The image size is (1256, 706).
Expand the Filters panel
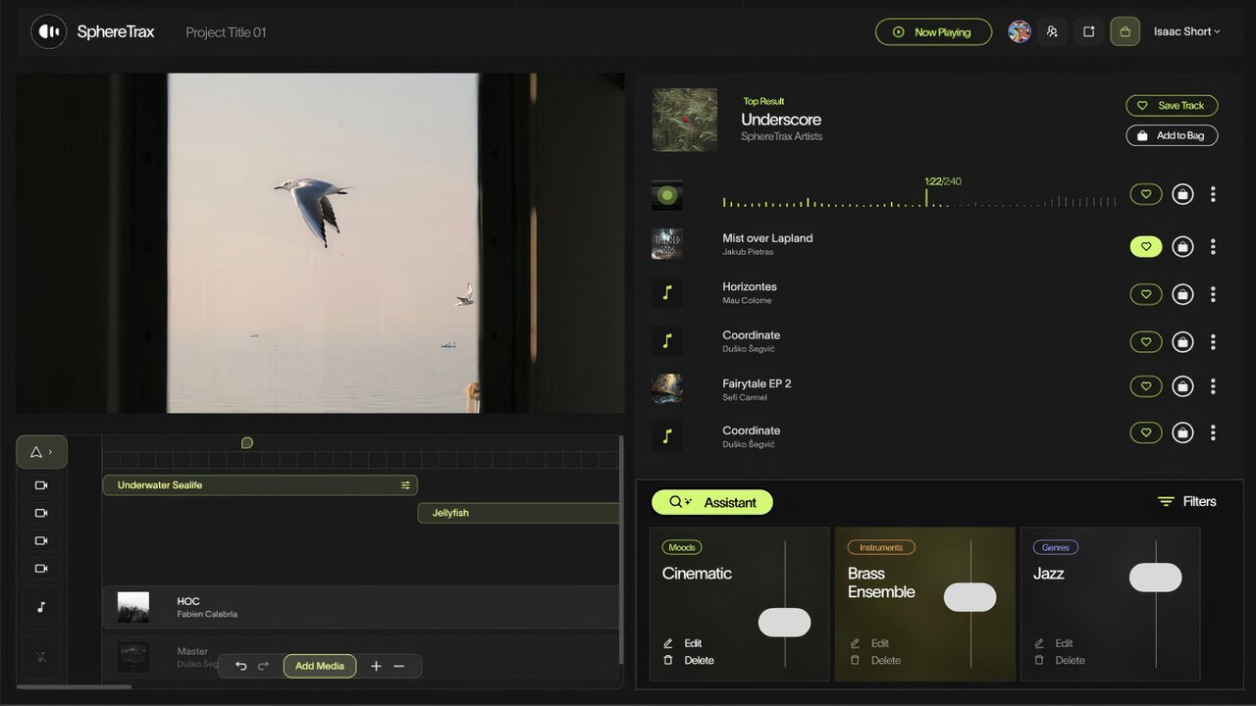tap(1186, 501)
